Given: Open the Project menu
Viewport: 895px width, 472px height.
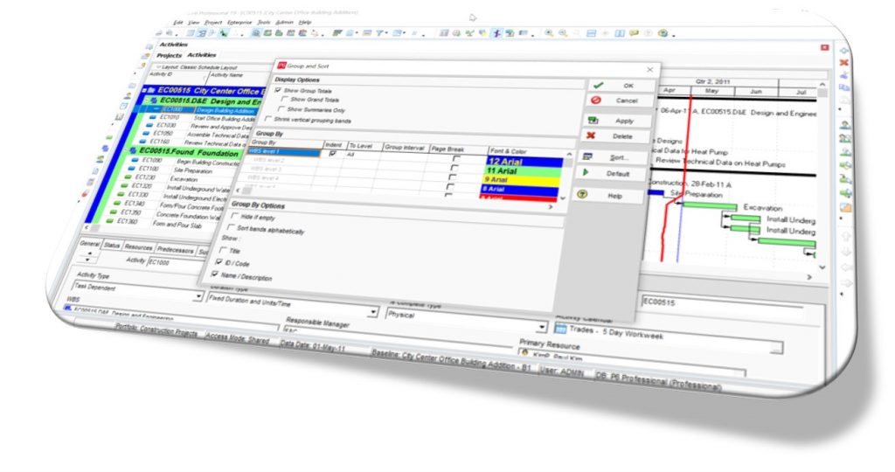Looking at the screenshot, I should 213,22.
